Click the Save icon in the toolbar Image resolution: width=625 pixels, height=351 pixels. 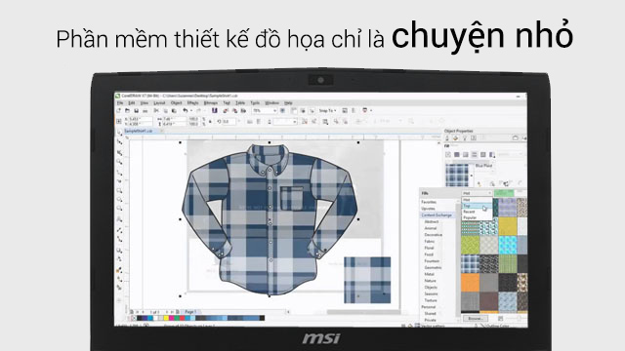click(x=137, y=110)
